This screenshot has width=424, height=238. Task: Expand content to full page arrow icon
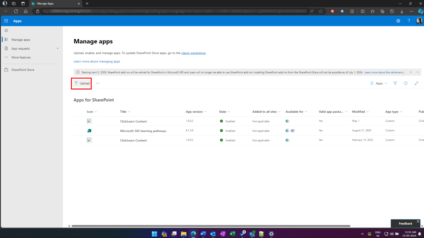[x=416, y=83]
